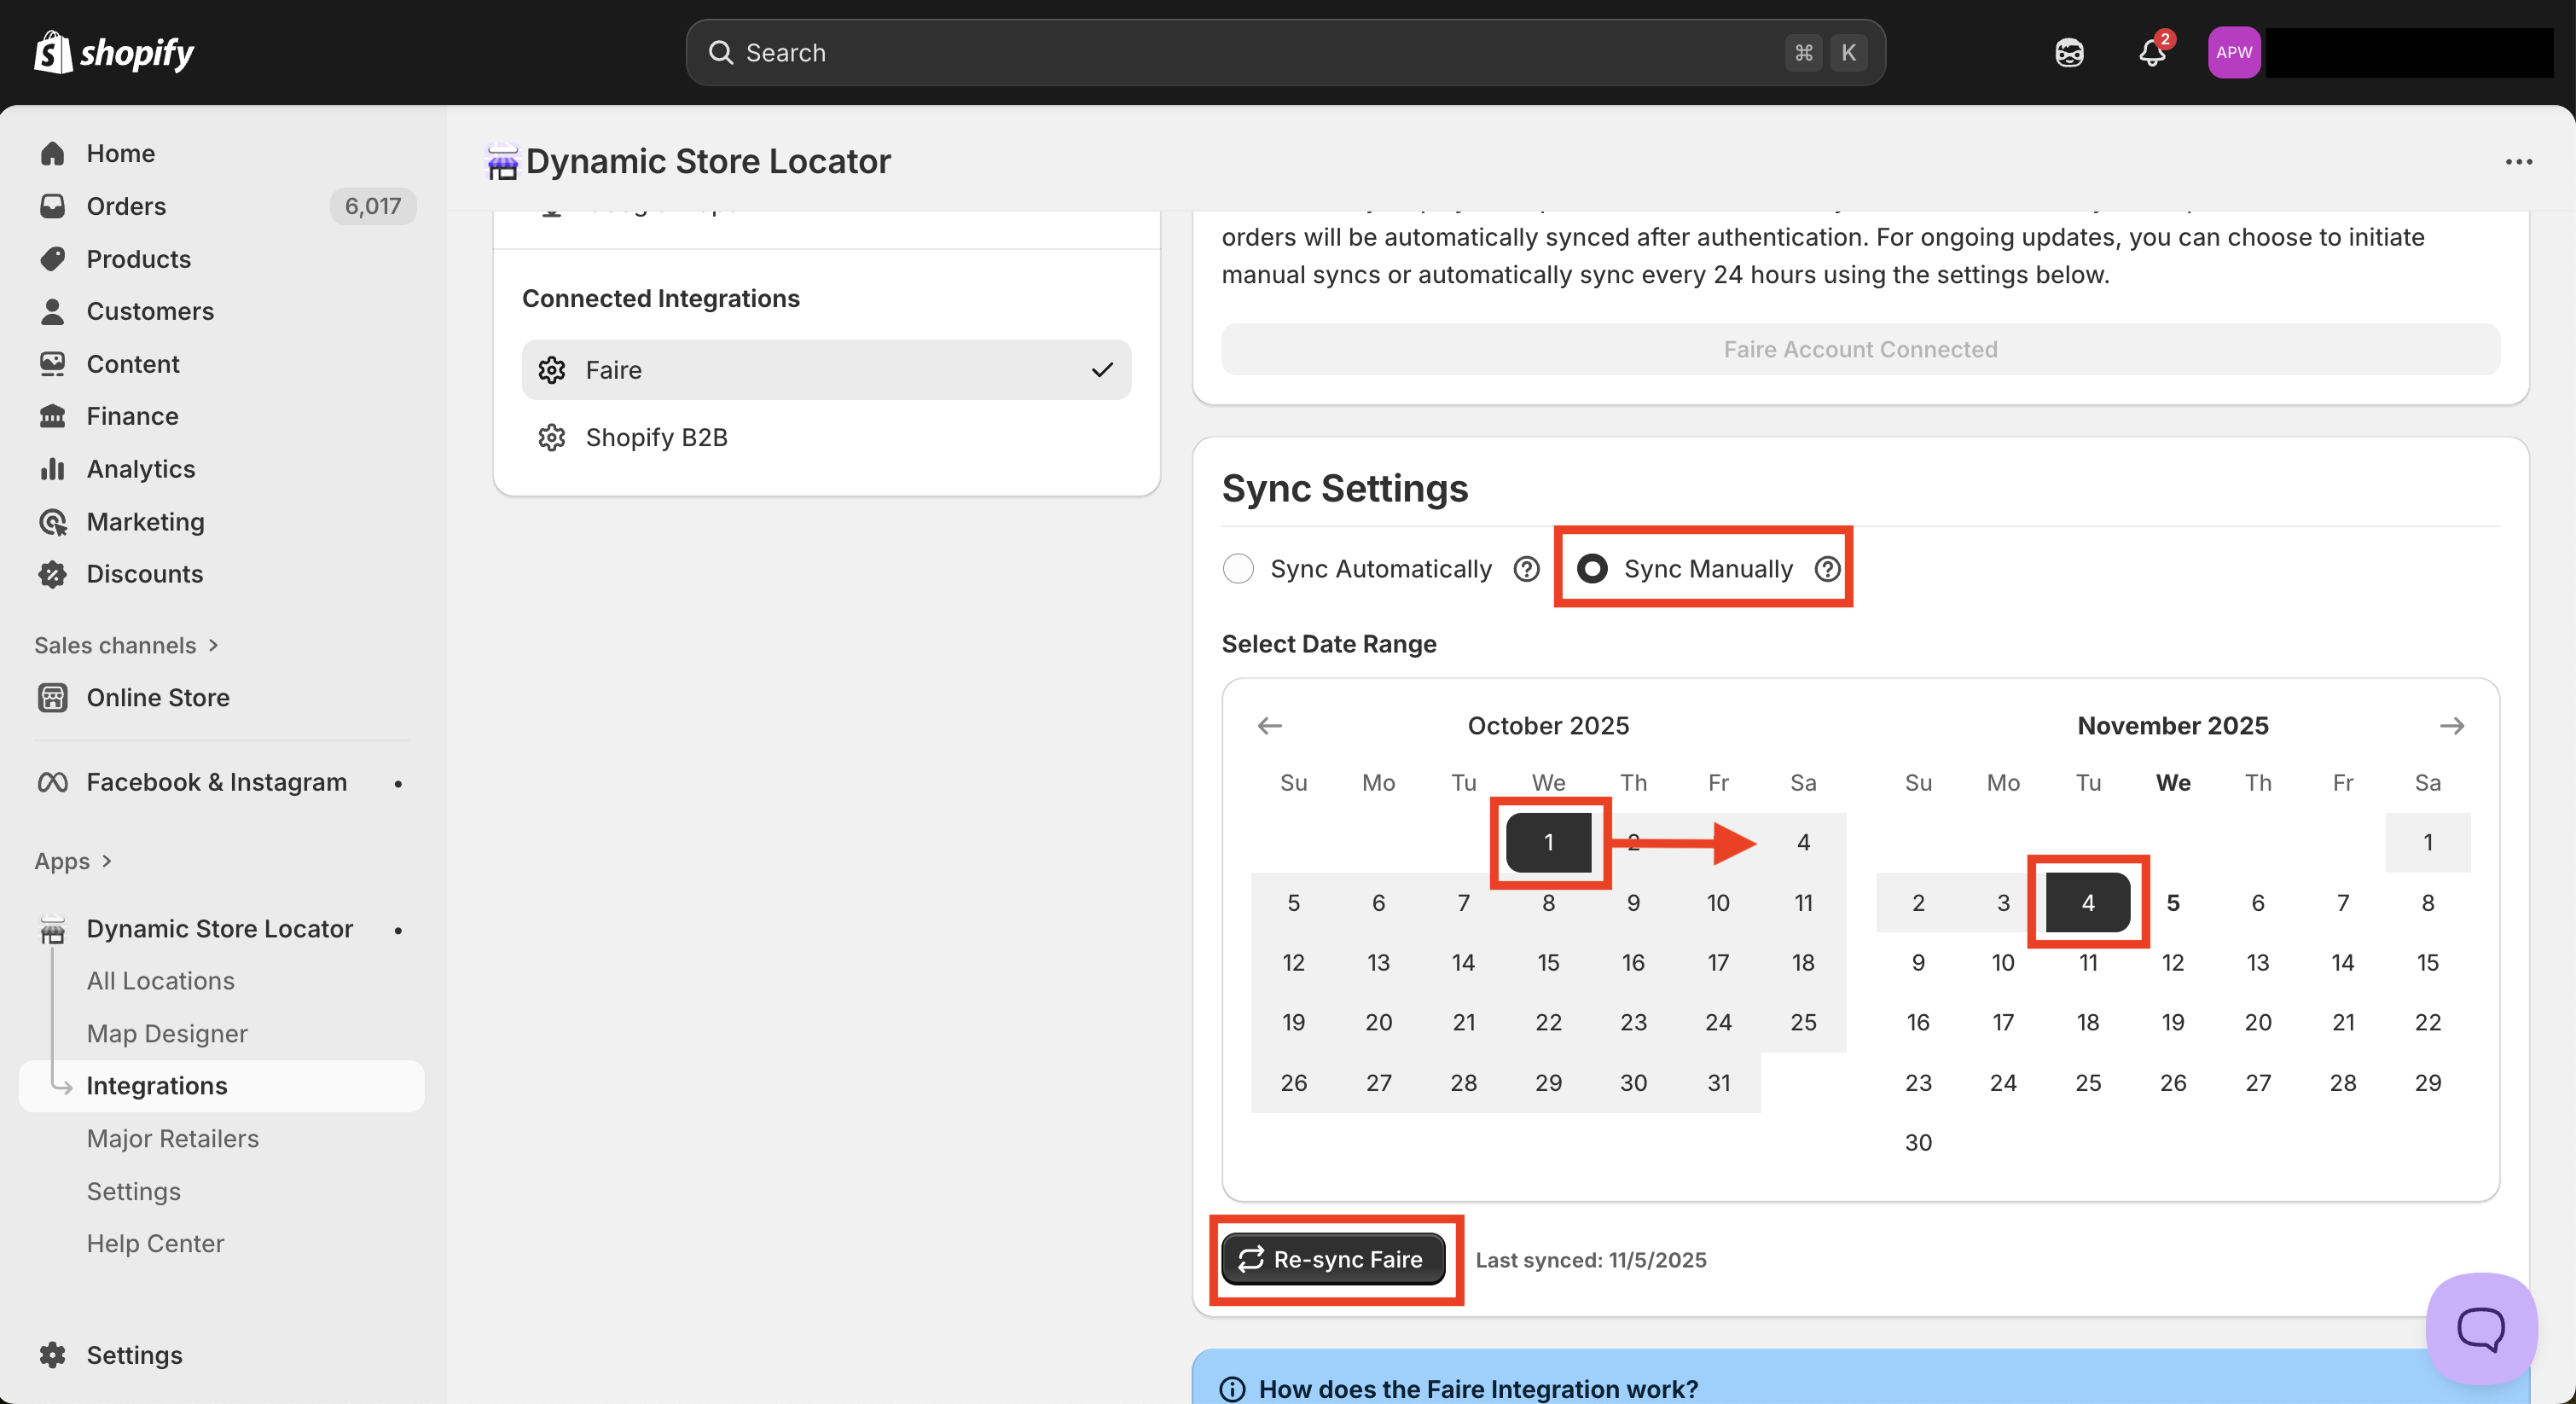Image resolution: width=2576 pixels, height=1404 pixels.
Task: Open the Analytics menu item
Action: coord(140,469)
